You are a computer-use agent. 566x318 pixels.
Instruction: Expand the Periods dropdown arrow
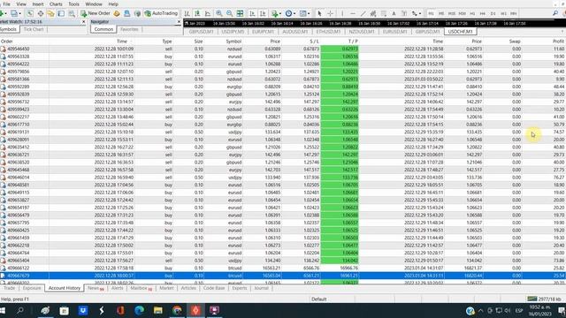pos(294,14)
